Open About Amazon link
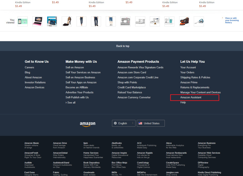 point(33,77)
